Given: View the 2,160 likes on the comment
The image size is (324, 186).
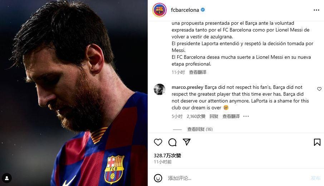Looking at the screenshot, I should 196,116.
